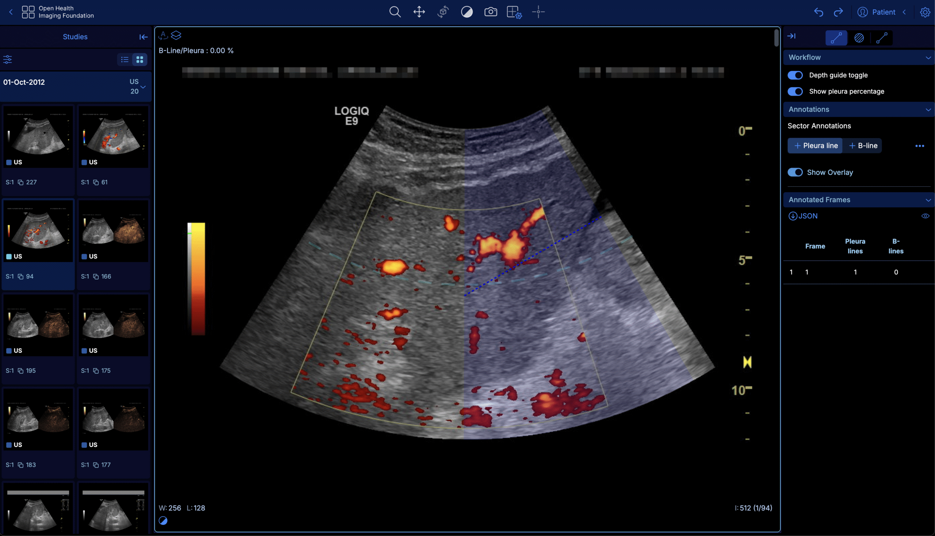
Task: Select the crosshair reference lines tool
Action: click(538, 12)
